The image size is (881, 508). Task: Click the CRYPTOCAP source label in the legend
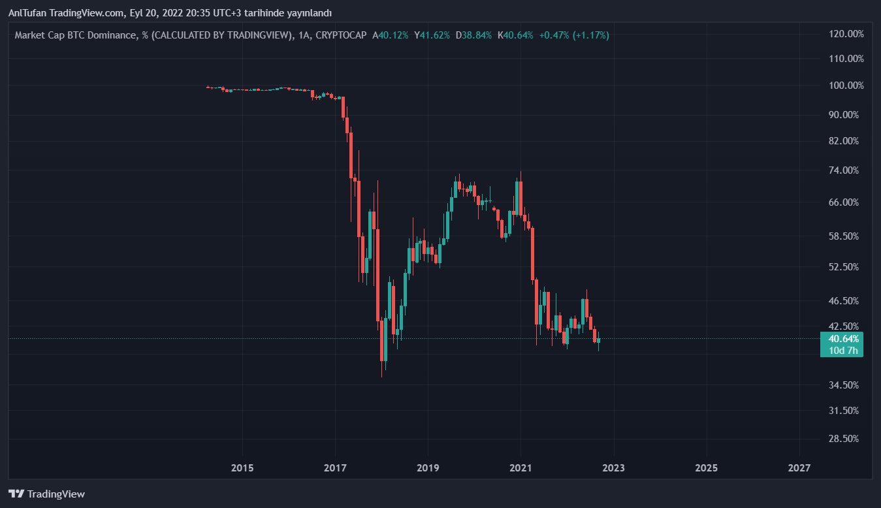[x=340, y=35]
